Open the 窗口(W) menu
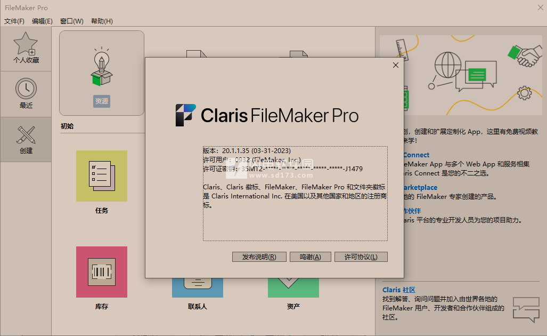The image size is (547, 336). [x=72, y=21]
